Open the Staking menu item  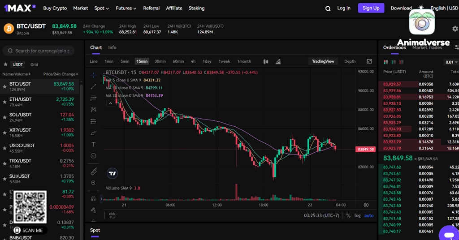click(196, 8)
